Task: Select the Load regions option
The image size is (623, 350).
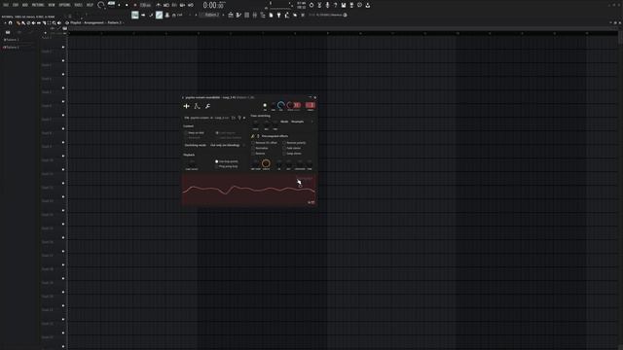Action: pos(217,133)
